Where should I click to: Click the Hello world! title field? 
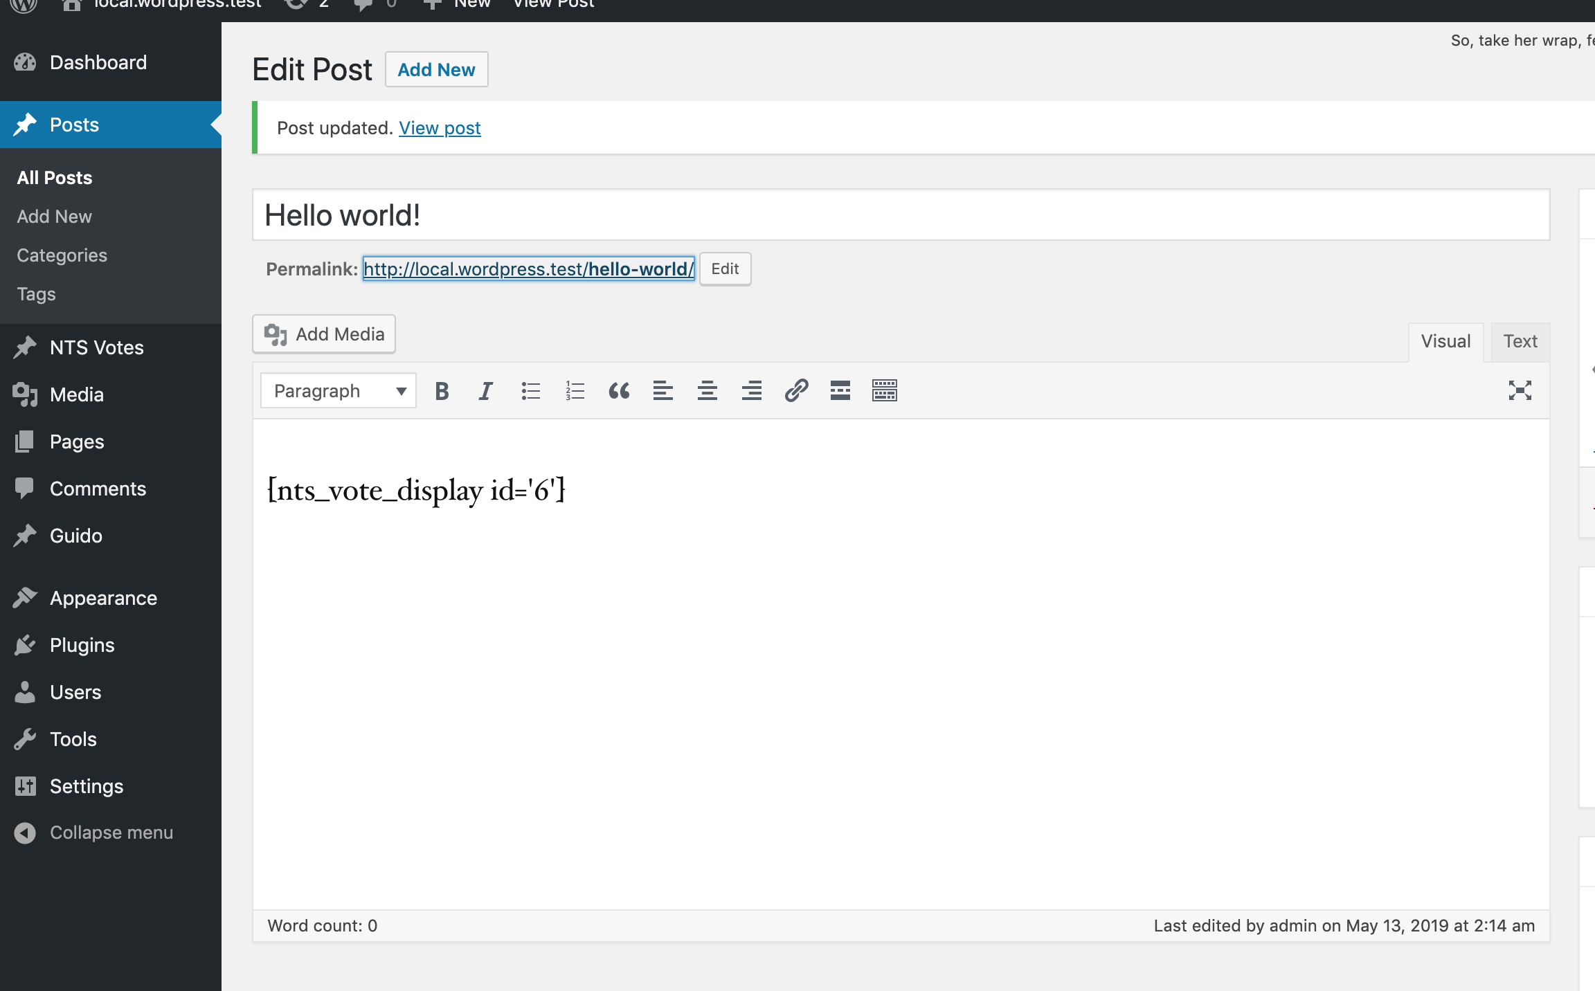coord(901,215)
